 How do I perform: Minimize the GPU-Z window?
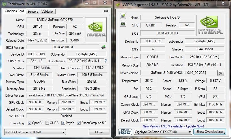(x=87, y=3)
